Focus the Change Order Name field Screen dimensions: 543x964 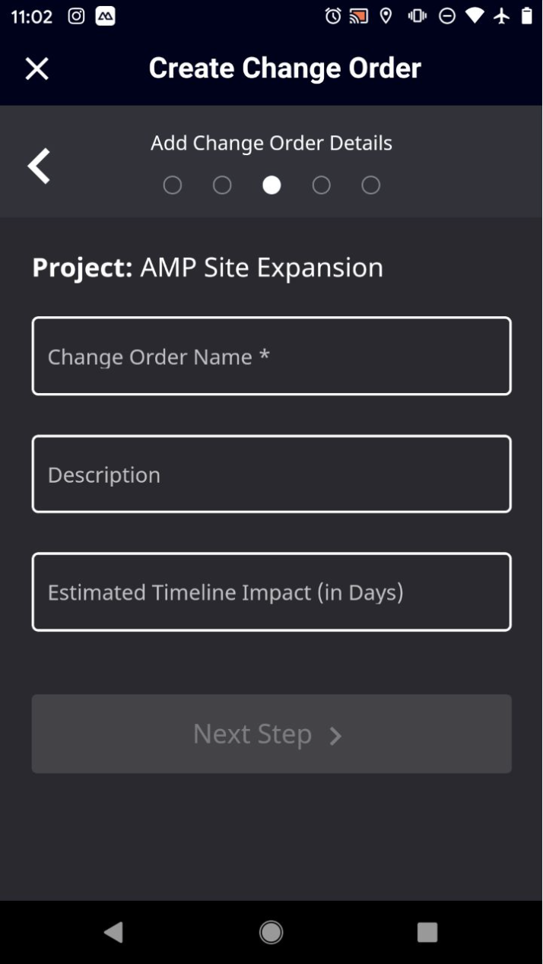click(271, 356)
